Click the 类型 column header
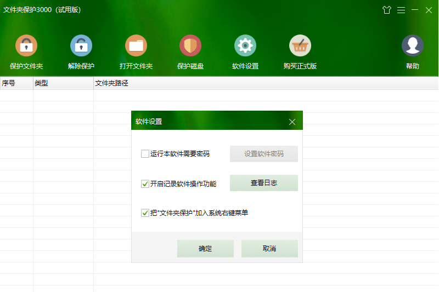This screenshot has width=439, height=292. tap(42, 83)
